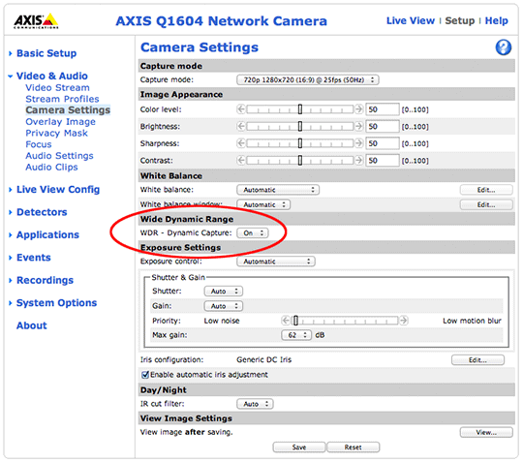The image size is (523, 463).
Task: Expand the System Options section
Action: 56,303
